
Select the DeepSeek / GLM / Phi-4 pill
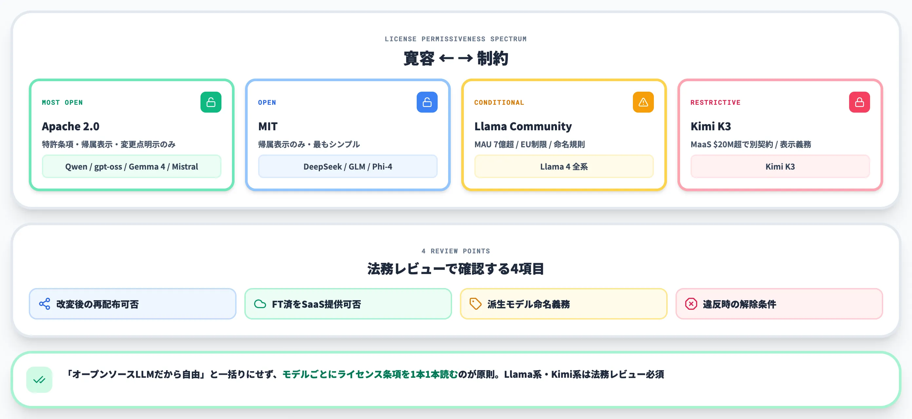(348, 166)
